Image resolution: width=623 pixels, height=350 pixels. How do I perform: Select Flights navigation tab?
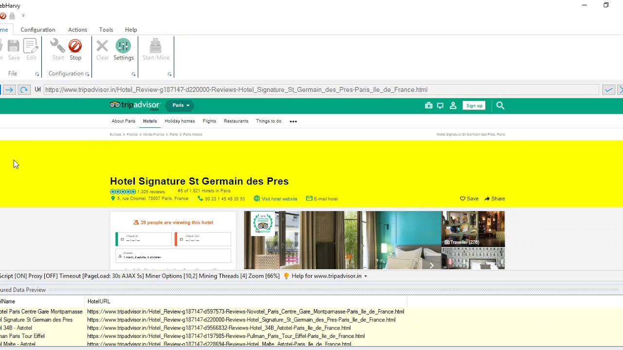coord(209,121)
